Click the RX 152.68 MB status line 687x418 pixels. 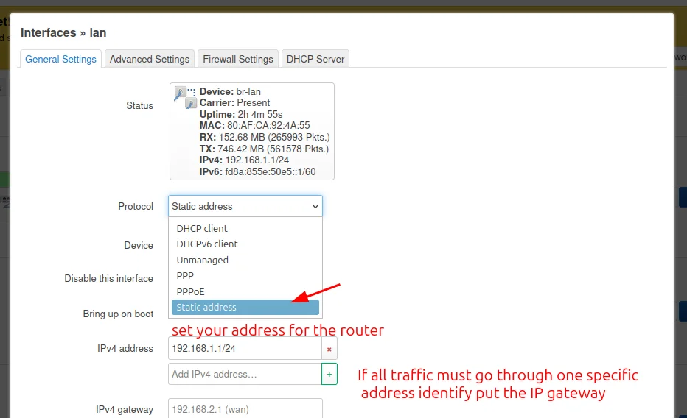coord(265,138)
